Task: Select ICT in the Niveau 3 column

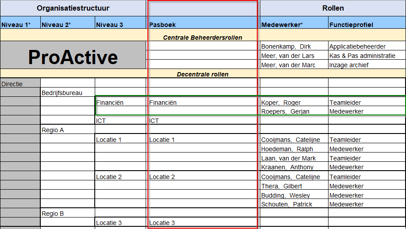Action: pos(121,120)
